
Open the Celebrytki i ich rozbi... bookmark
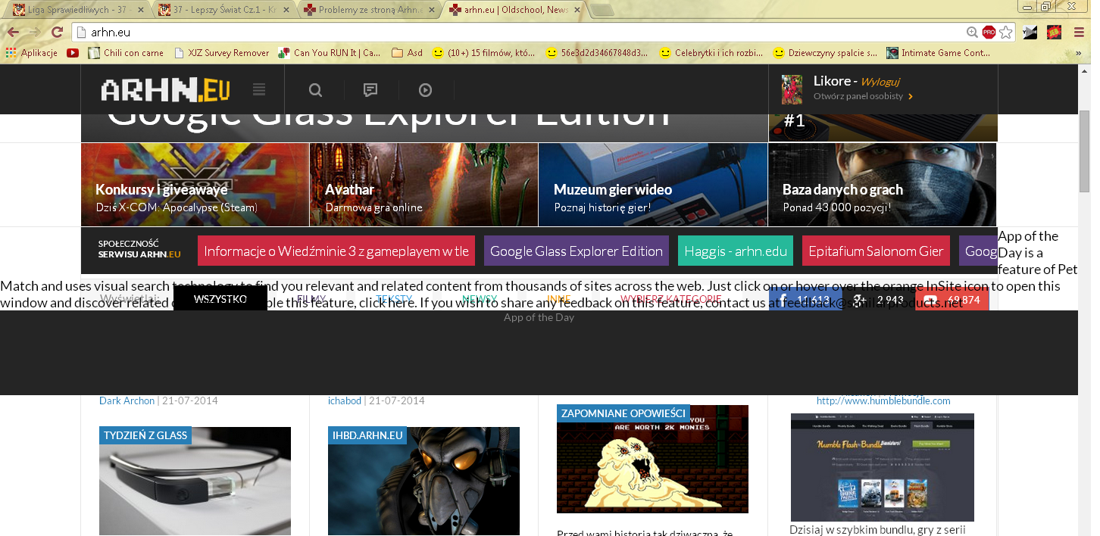711,53
